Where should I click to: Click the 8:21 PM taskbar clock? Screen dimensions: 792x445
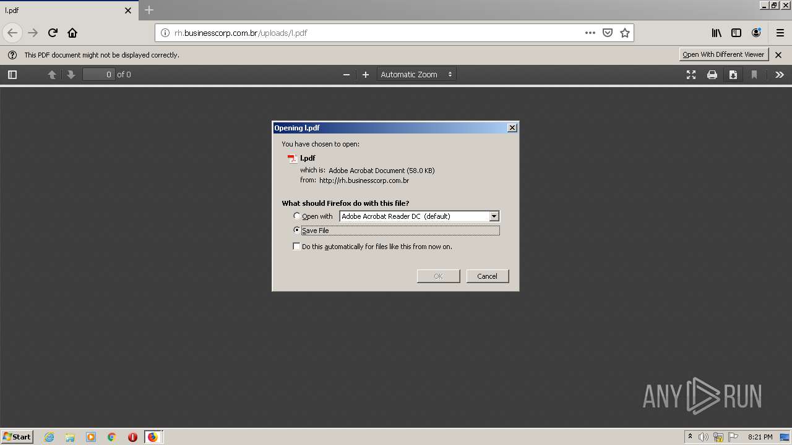click(x=760, y=437)
